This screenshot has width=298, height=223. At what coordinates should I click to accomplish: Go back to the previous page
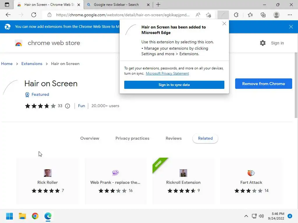pyautogui.click(x=8, y=15)
